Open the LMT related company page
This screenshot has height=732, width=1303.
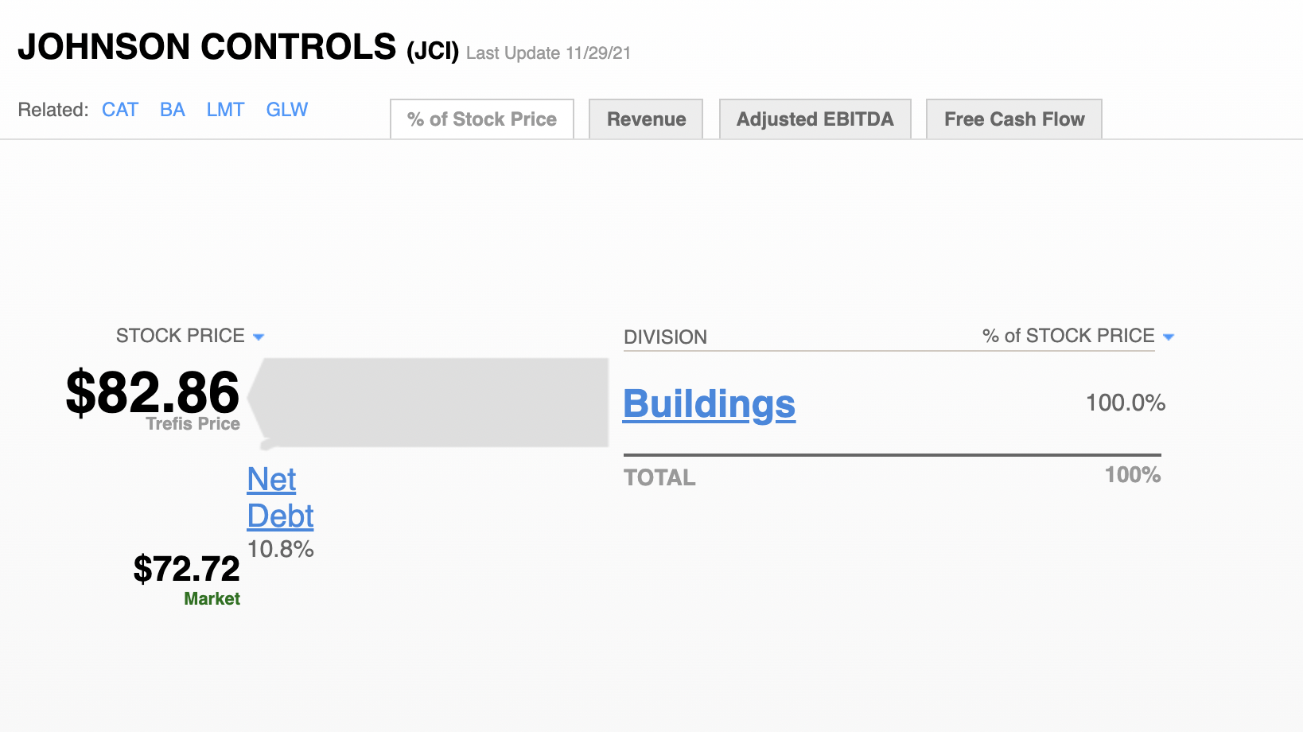[225, 110]
